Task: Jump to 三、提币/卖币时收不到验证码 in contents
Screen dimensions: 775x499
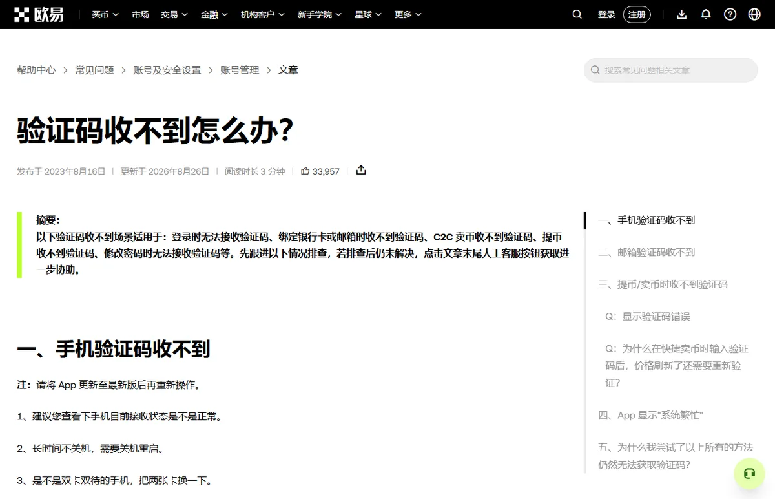Action: pyautogui.click(x=663, y=284)
